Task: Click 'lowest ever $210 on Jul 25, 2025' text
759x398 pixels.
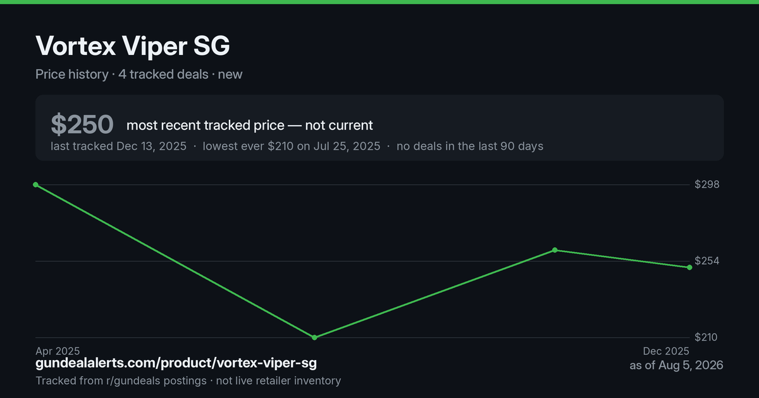Action: [292, 146]
